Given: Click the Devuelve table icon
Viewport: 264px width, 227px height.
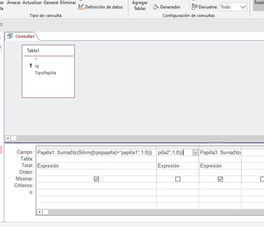Looking at the screenshot, I should click(195, 7).
